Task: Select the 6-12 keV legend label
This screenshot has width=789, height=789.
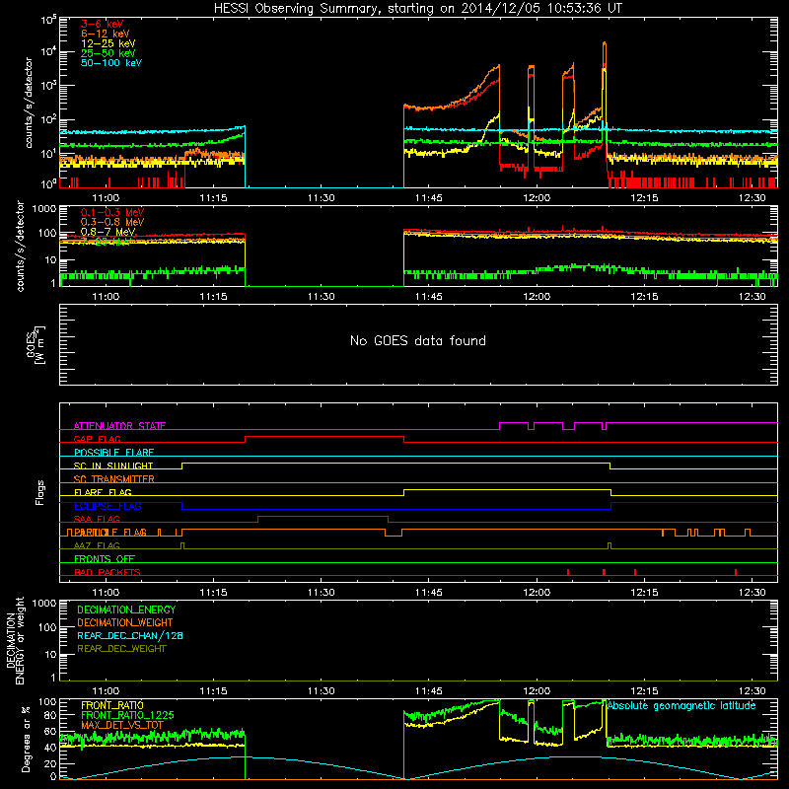Action: (106, 34)
